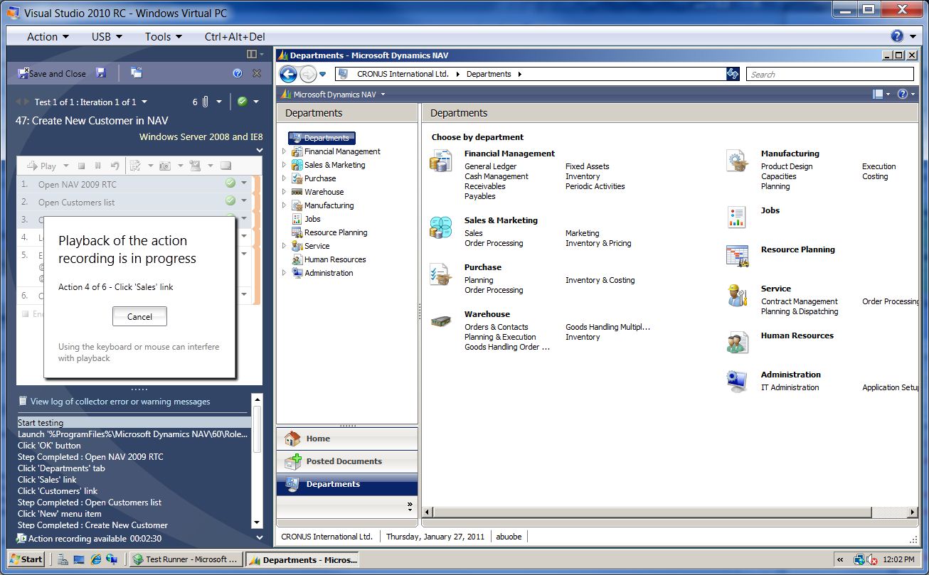
Task: Click the reposition window icon in Test Runner
Action: 137,73
